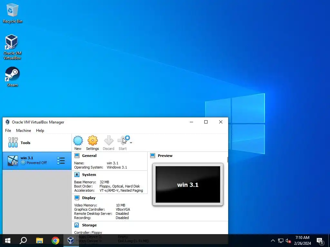Select the Steam desktop shortcut
Viewport: 330px width, 247px height.
click(x=12, y=77)
